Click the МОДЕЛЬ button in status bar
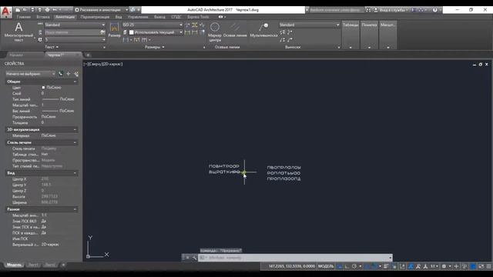This screenshot has height=277, width=493. point(325,266)
